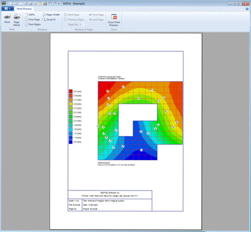This screenshot has width=251, height=232.
Task: Expand Quick Access Toolbar customize arrow
Action: pyautogui.click(x=59, y=3)
